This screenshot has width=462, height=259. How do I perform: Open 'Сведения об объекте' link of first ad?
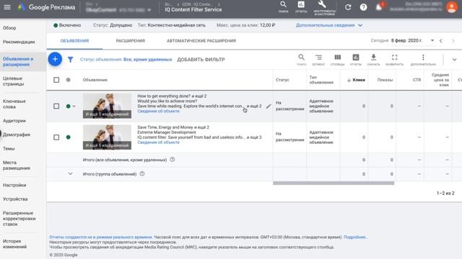[x=158, y=111]
